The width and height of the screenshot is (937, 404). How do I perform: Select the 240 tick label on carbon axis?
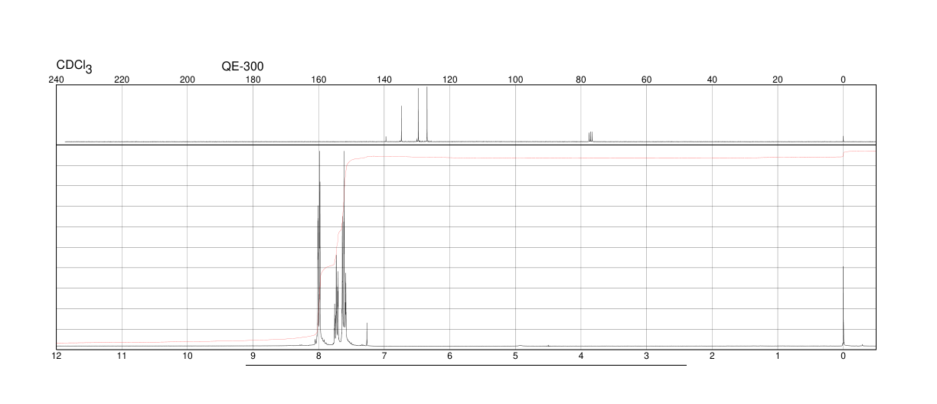[x=57, y=80]
